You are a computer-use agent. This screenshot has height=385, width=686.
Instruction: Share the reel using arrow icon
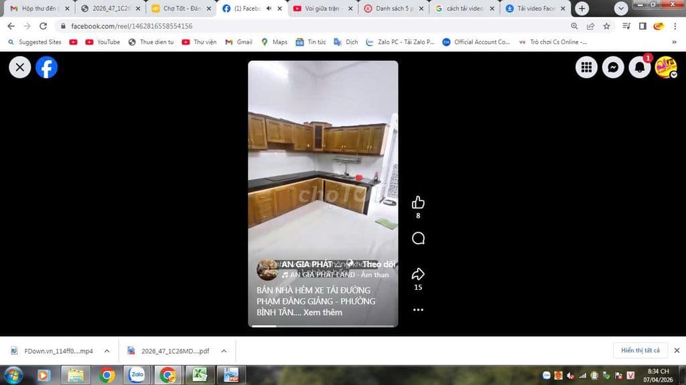[418, 274]
